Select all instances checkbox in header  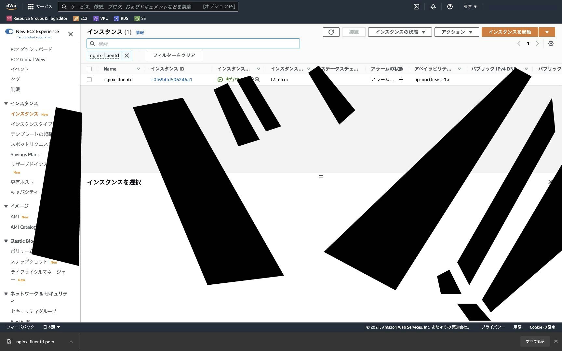[89, 69]
